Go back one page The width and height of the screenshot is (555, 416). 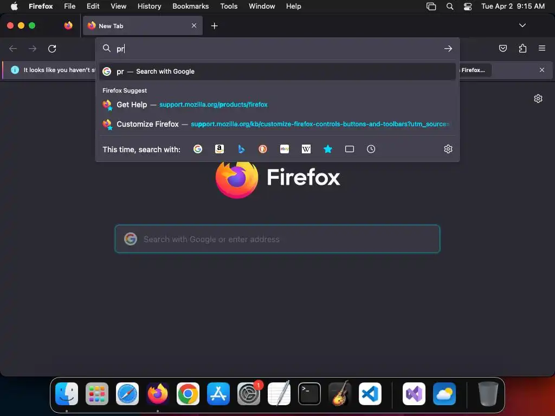pyautogui.click(x=13, y=48)
